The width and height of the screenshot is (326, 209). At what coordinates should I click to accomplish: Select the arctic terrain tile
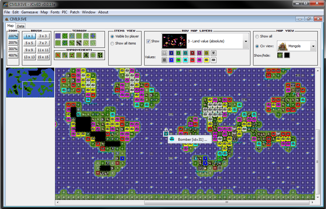[x=93, y=43]
